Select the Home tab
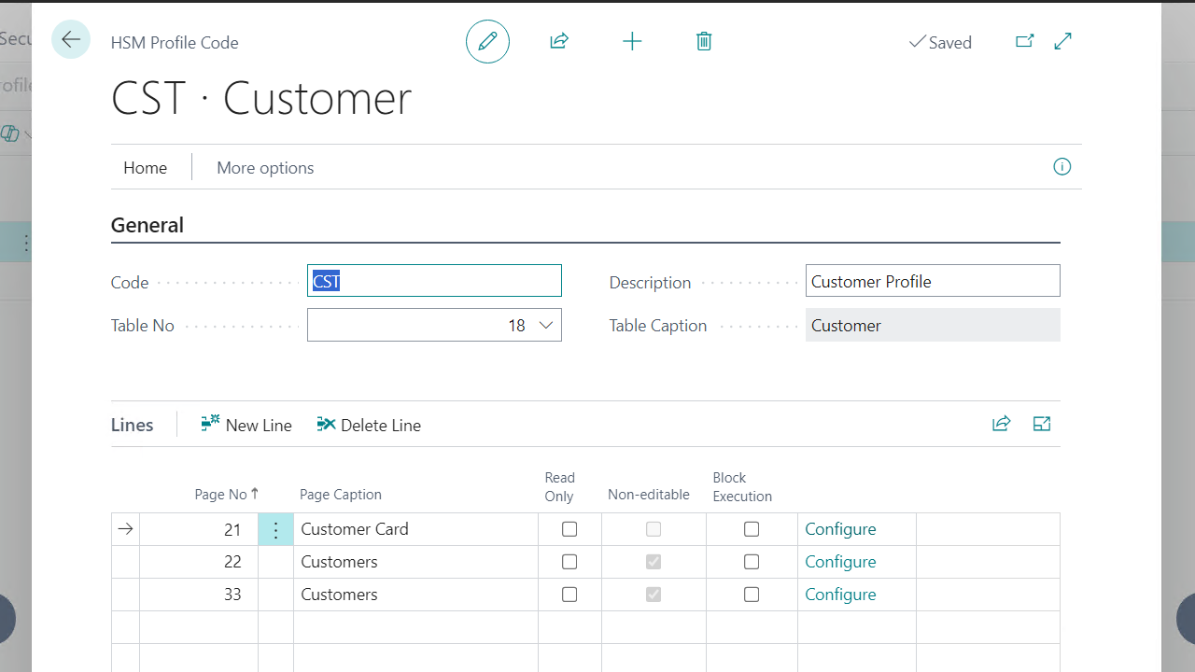The image size is (1195, 672). click(x=146, y=168)
